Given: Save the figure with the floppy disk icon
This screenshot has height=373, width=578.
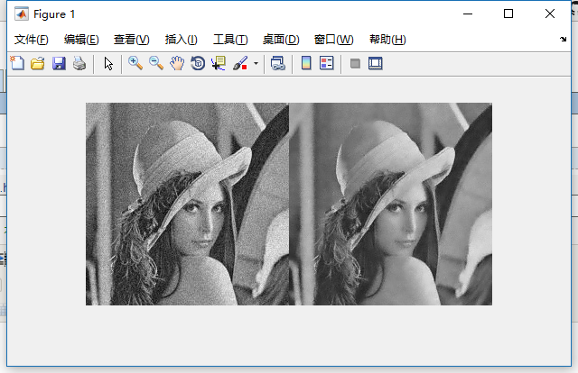Looking at the screenshot, I should pos(59,63).
